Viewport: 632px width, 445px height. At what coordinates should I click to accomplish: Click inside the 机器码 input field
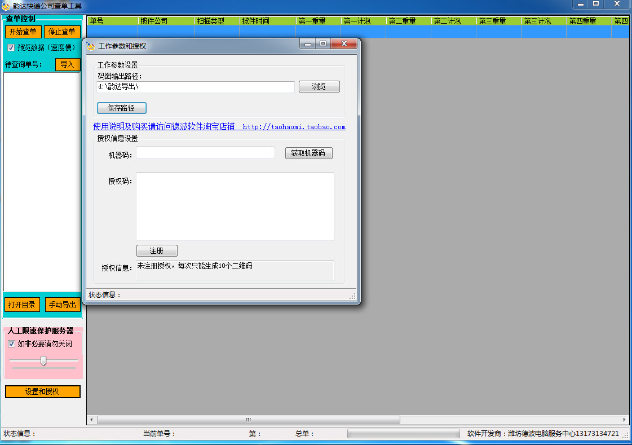(x=205, y=152)
